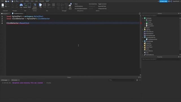The width and height of the screenshot is (181, 102).
Task: Open Find dropdown arrow
Action: [x=21, y=9]
